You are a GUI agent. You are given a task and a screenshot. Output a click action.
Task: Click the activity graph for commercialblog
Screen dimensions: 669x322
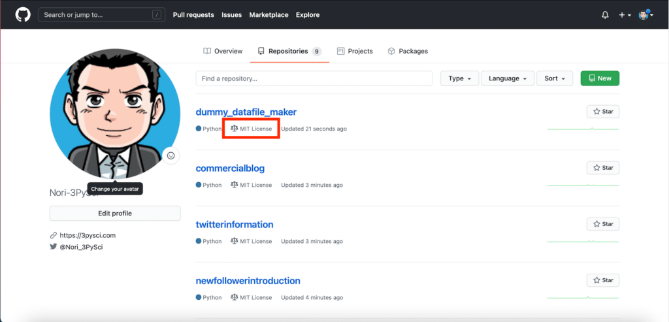583,185
